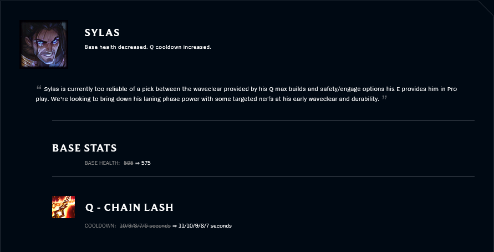Click the old 10/9/8/7/6 seconds cooldown
This screenshot has width=494, height=252.
(145, 226)
